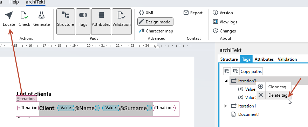This screenshot has width=308, height=127.
Task: Switch to the Tags panel tab
Action: click(246, 59)
